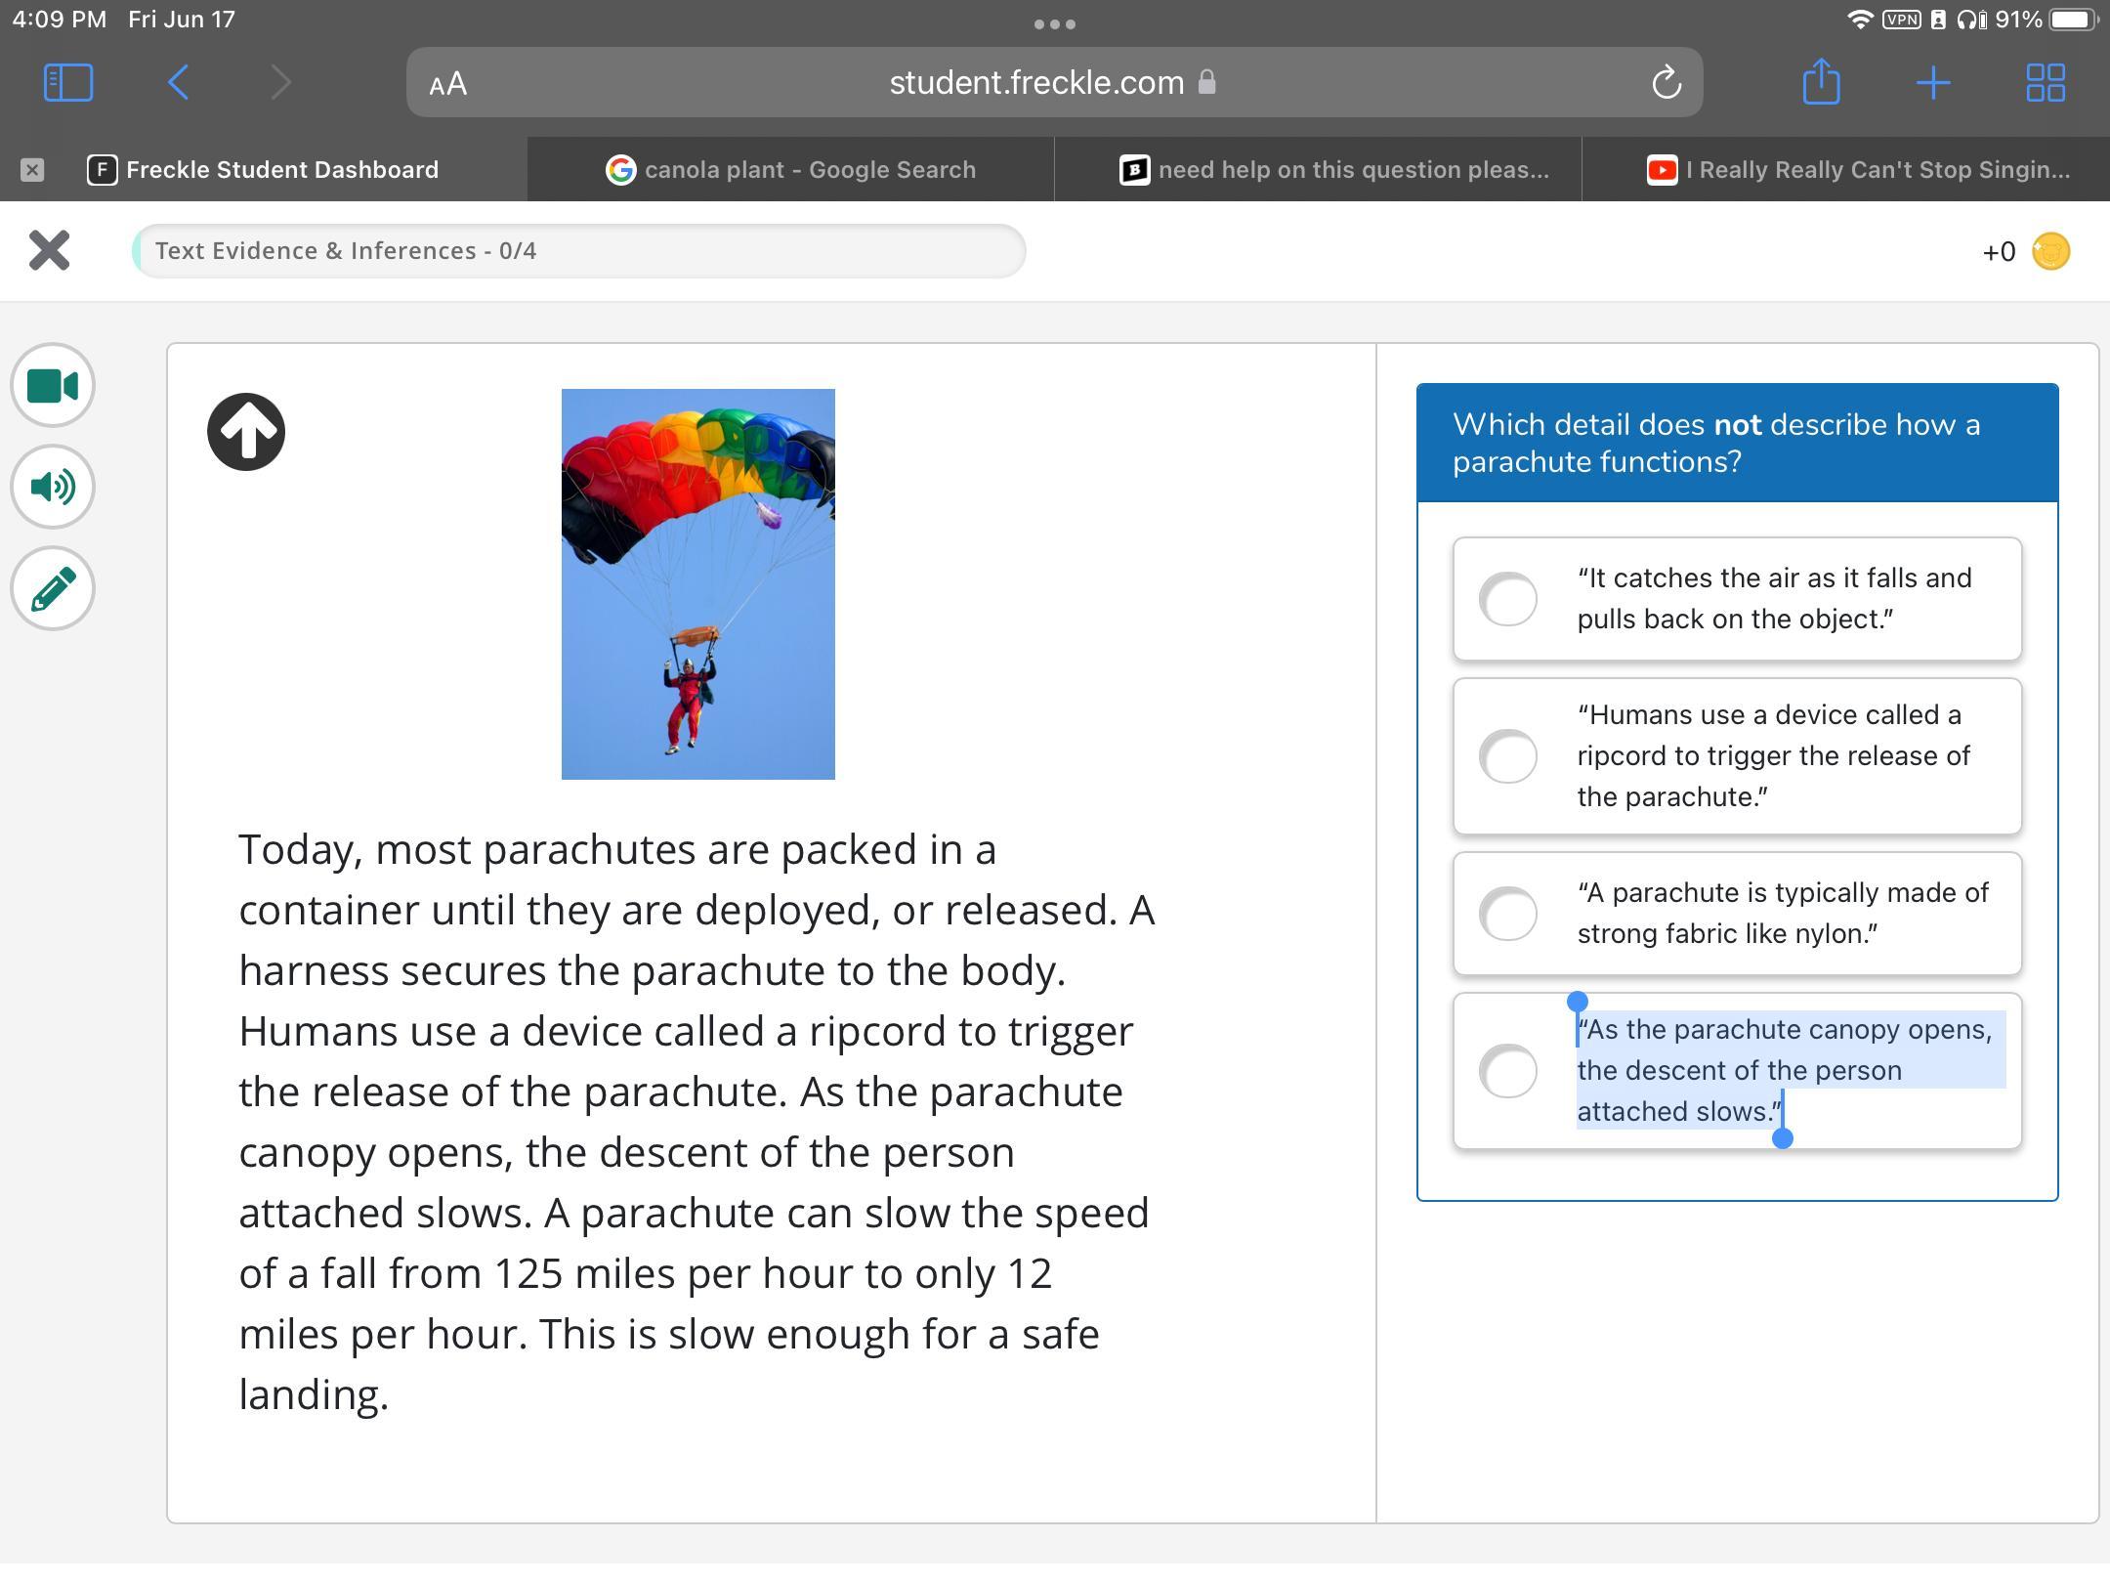Image resolution: width=2110 pixels, height=1583 pixels.
Task: Tap Safari's share icon
Action: (x=1821, y=82)
